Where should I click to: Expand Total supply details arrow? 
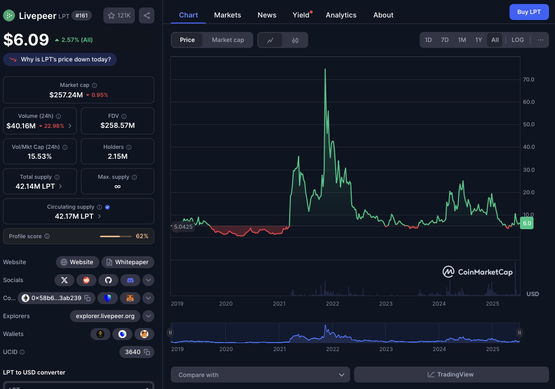(x=60, y=186)
